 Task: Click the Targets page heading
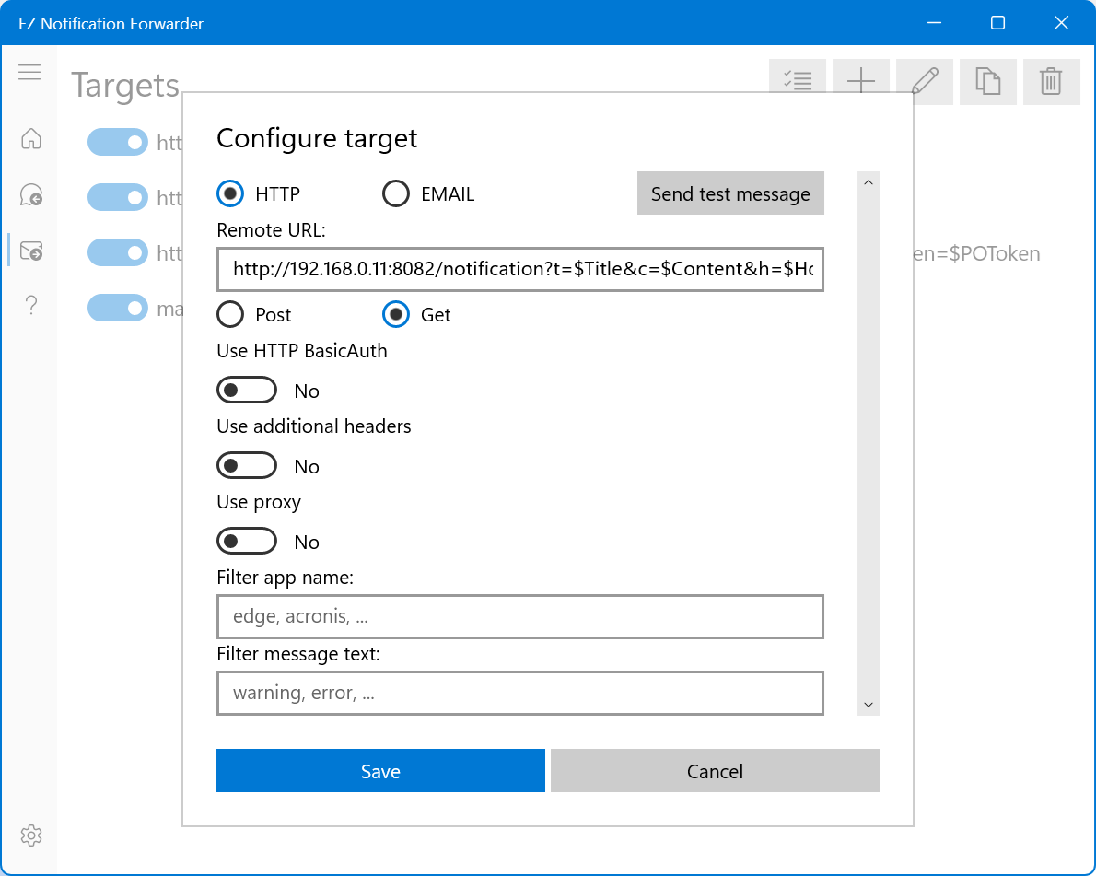pos(125,86)
